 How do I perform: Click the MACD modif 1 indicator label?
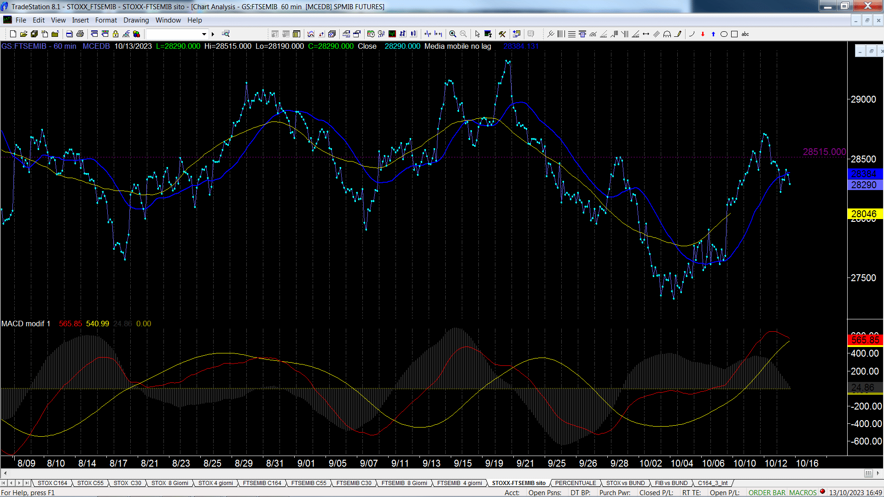(x=26, y=324)
